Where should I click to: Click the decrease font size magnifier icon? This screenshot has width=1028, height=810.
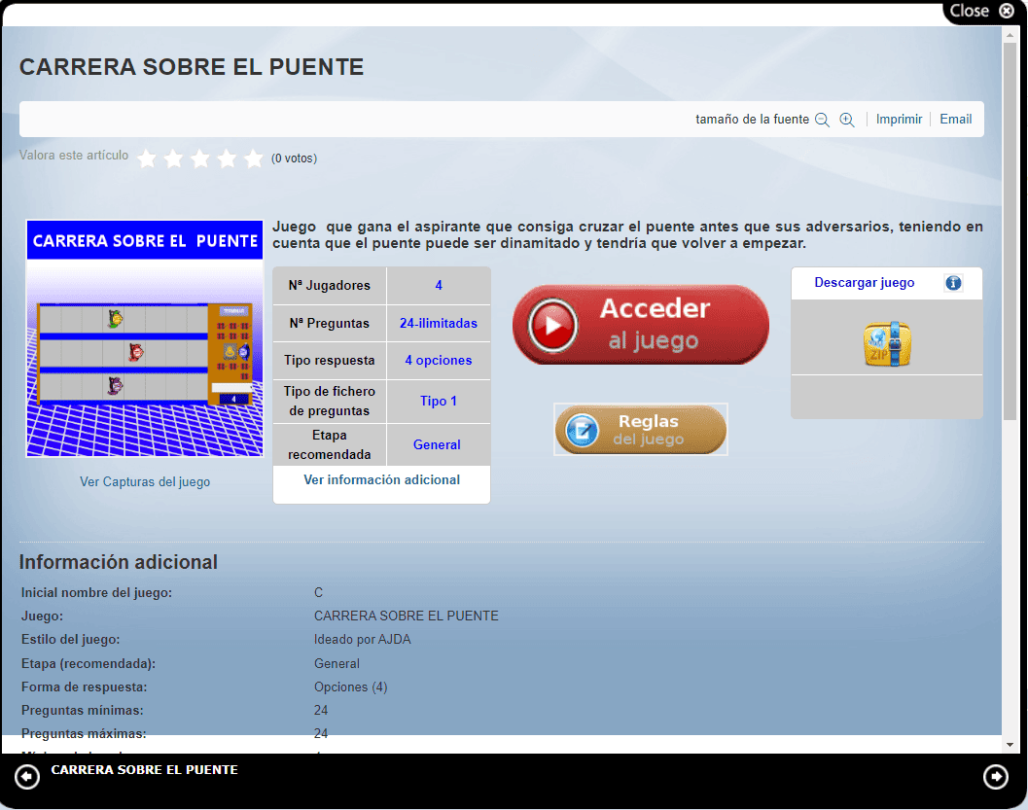coord(822,120)
